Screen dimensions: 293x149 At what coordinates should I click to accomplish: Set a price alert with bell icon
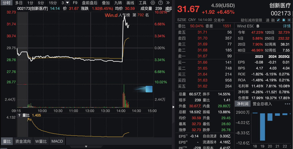284,20
